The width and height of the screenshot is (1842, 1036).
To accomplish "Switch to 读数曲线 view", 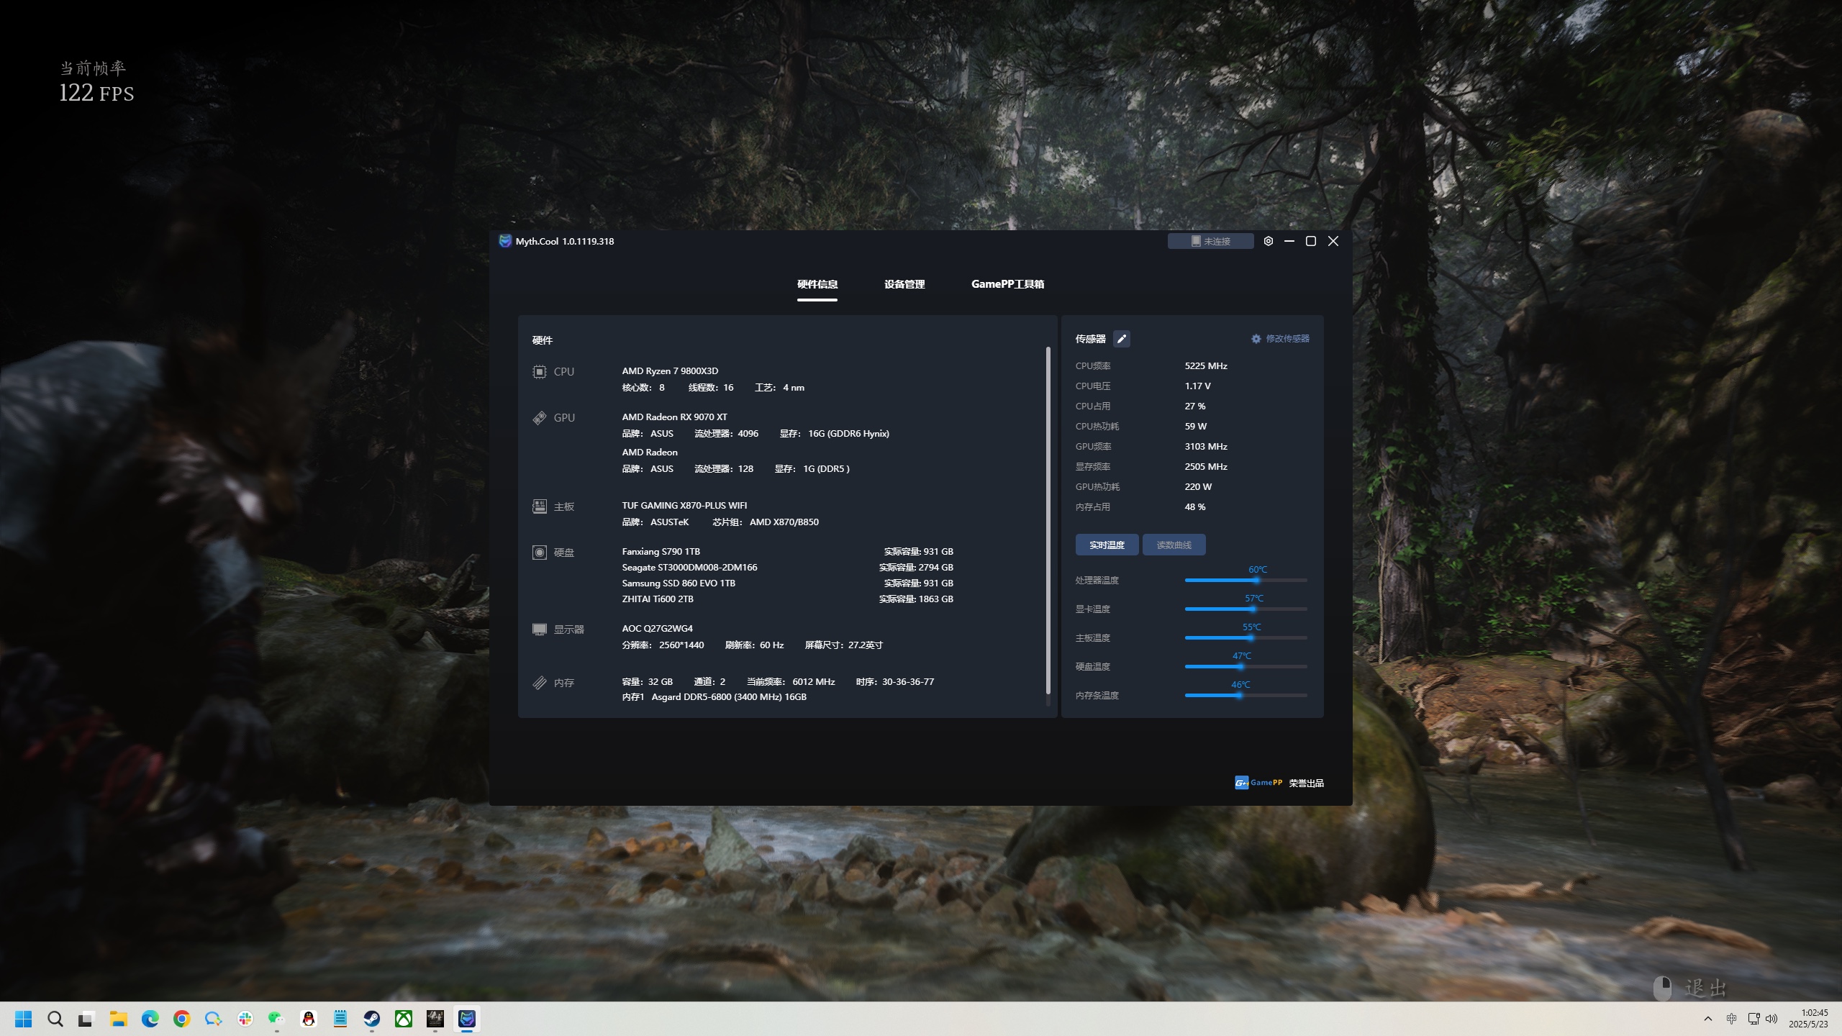I will tap(1174, 545).
